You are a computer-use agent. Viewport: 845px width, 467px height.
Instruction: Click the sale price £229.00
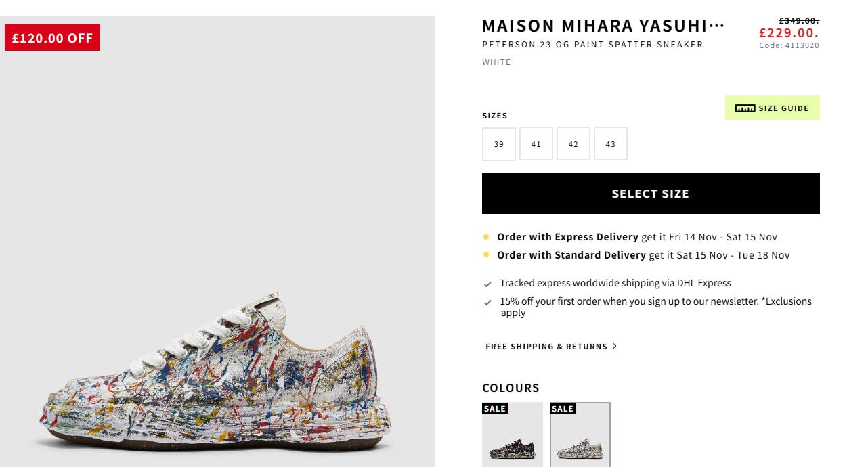[789, 32]
